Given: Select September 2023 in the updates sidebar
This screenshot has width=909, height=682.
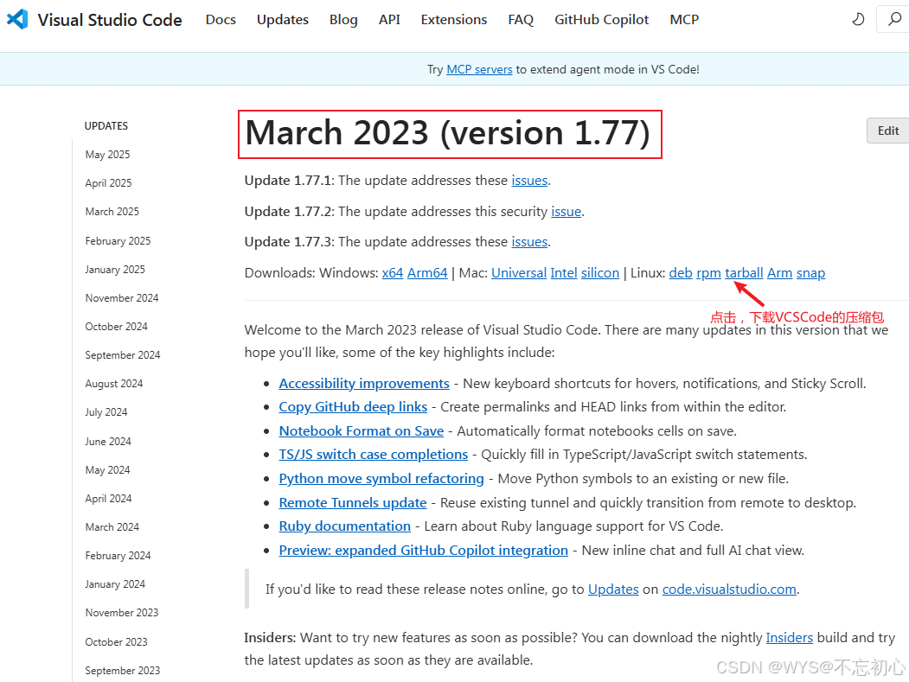Looking at the screenshot, I should click(122, 671).
